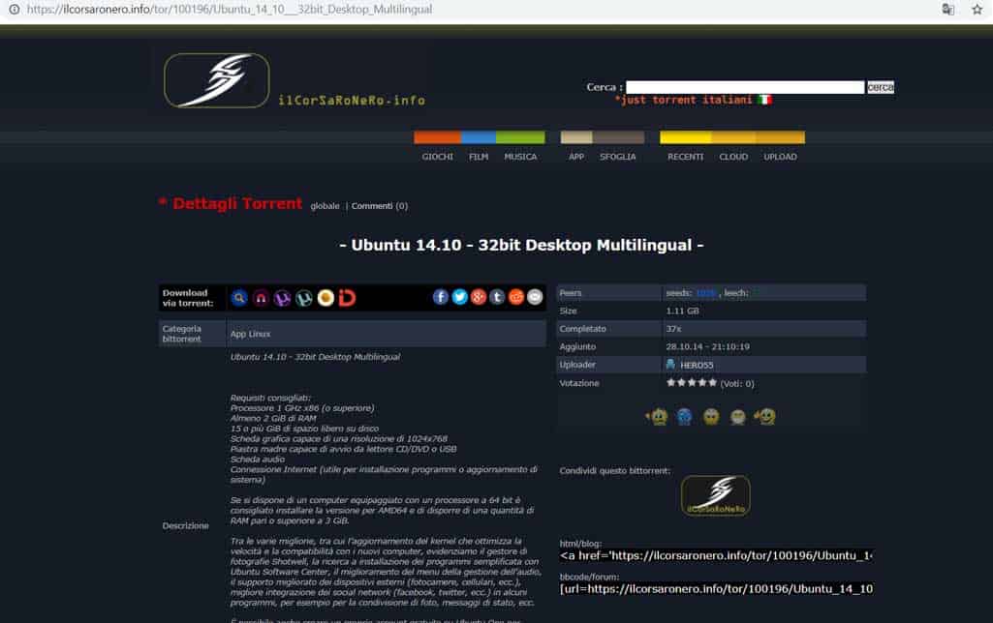Click the ilCorSaRoNeRo share badge image
Viewport: 993px width, 623px height.
pyautogui.click(x=716, y=496)
